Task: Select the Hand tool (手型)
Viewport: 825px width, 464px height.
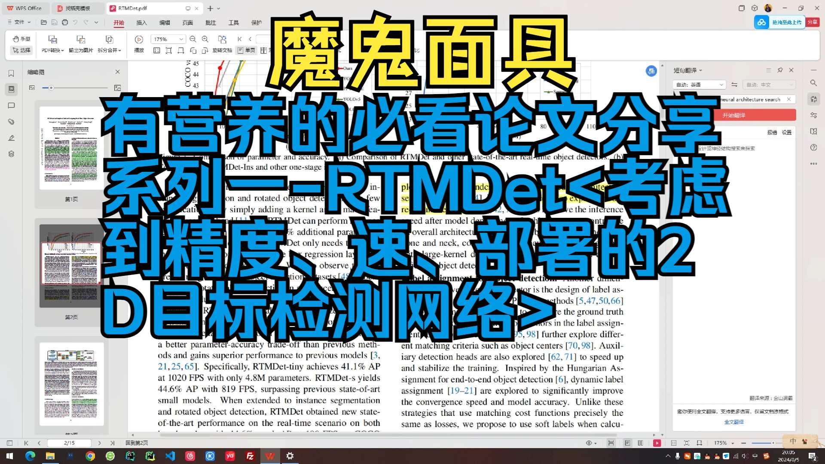Action: tap(21, 39)
